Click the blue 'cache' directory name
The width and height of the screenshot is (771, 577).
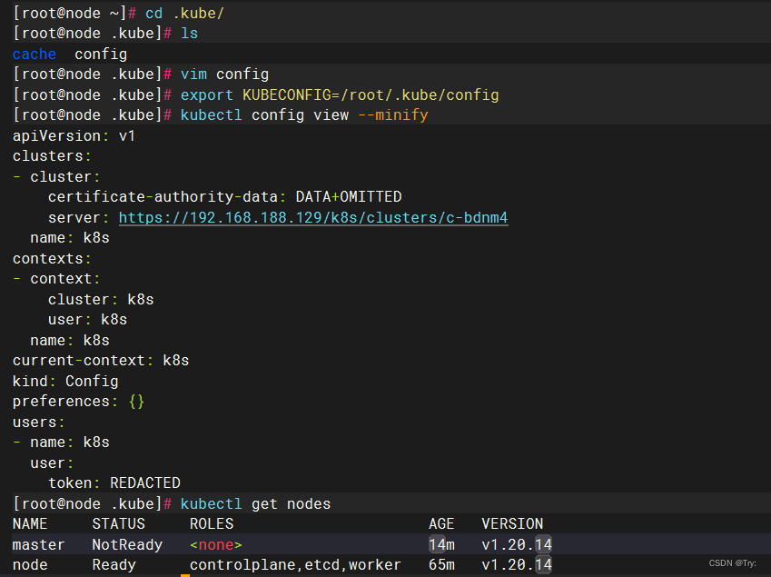[x=34, y=54]
